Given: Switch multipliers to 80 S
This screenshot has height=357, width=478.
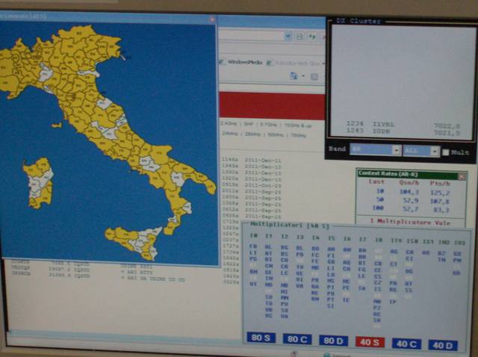Looking at the screenshot, I should click(261, 338).
